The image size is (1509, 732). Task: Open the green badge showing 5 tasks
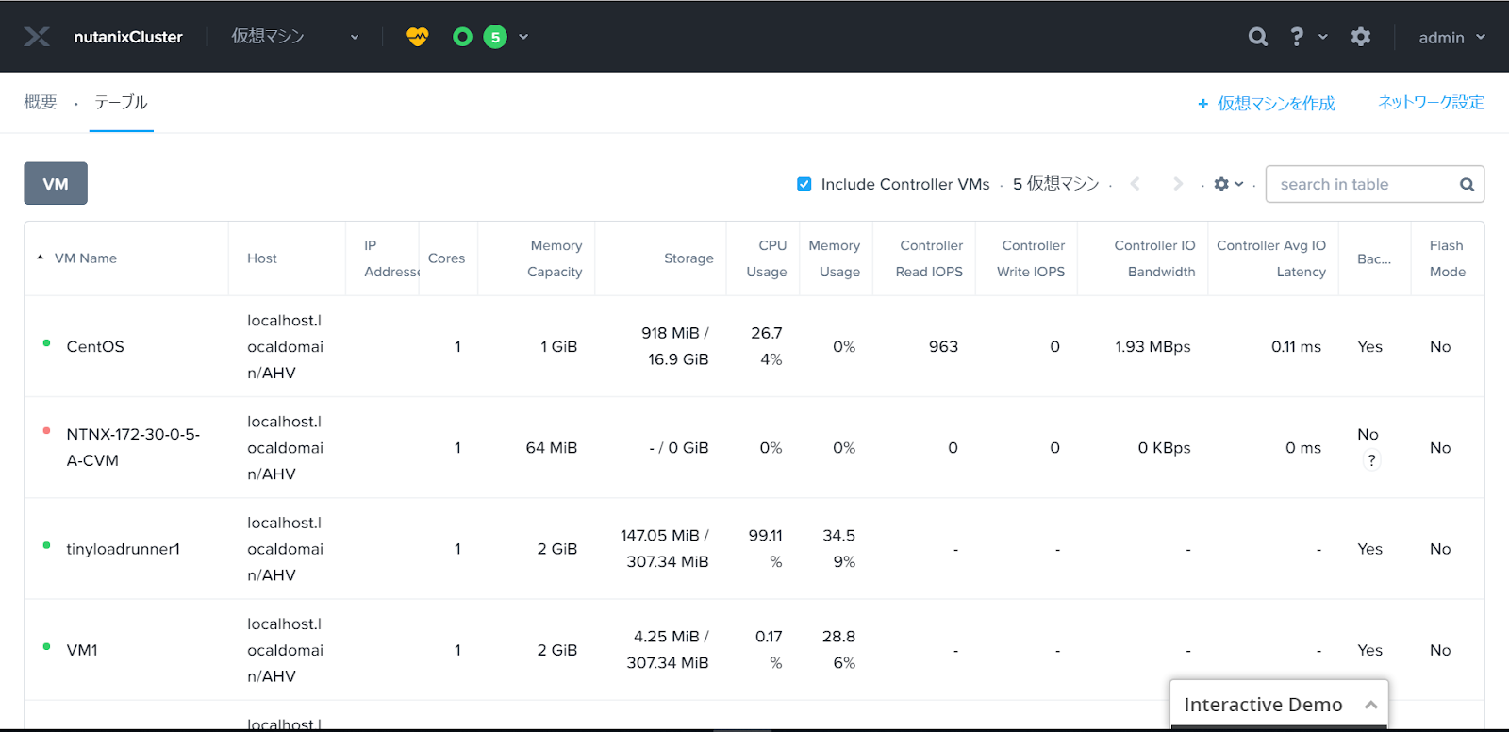pos(495,37)
